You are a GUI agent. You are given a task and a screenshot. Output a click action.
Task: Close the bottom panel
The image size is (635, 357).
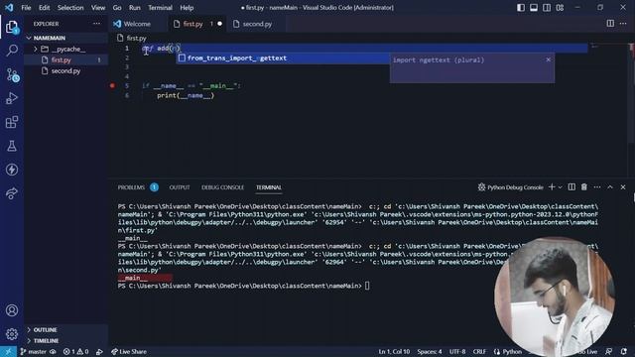623,187
